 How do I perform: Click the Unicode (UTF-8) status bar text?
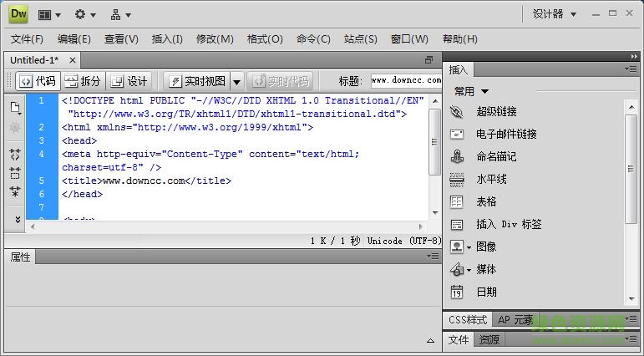pos(404,241)
